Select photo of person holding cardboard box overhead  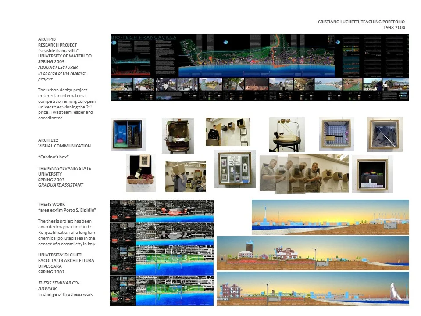coord(186,176)
